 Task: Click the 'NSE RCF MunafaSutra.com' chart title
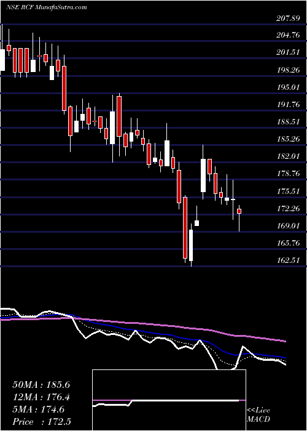[x=46, y=7]
